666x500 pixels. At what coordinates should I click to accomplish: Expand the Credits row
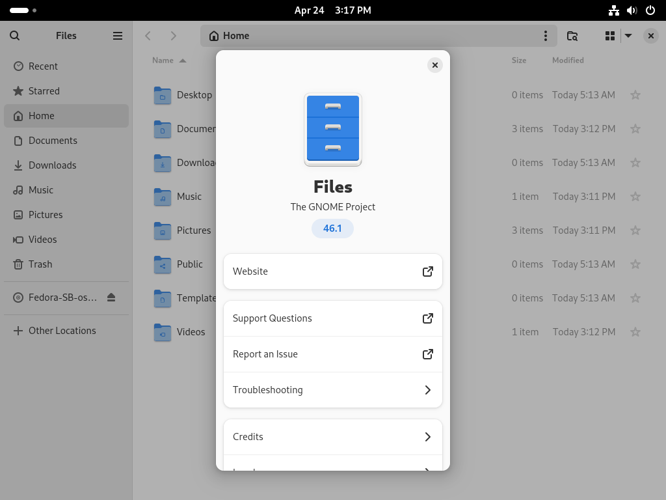tap(333, 437)
